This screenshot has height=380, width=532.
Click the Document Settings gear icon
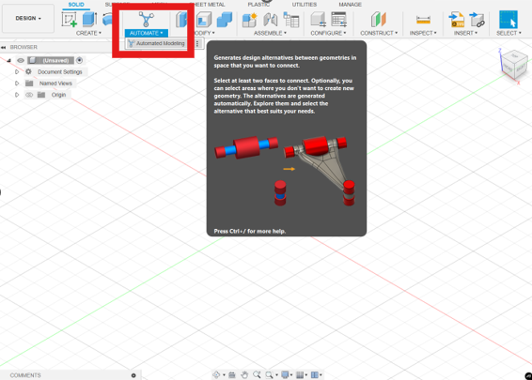28,72
